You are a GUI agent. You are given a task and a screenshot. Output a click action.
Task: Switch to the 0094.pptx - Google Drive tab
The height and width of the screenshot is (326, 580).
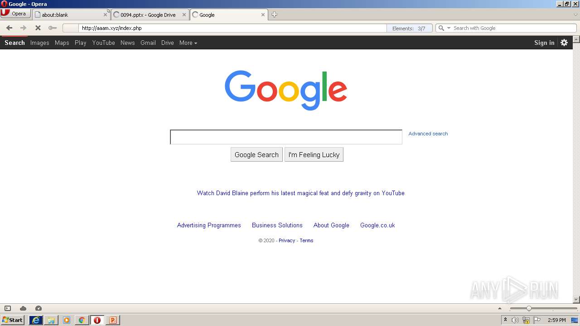click(150, 14)
